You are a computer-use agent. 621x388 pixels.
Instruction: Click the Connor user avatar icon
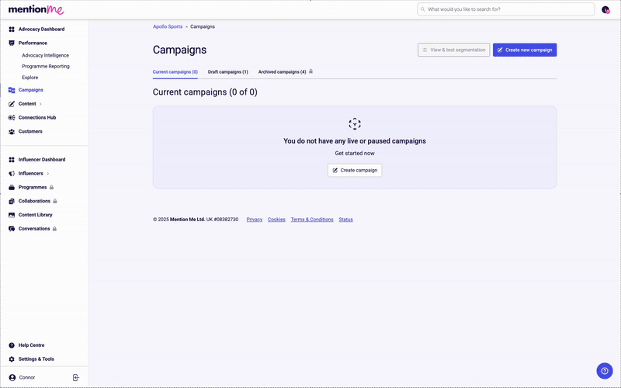[12, 378]
